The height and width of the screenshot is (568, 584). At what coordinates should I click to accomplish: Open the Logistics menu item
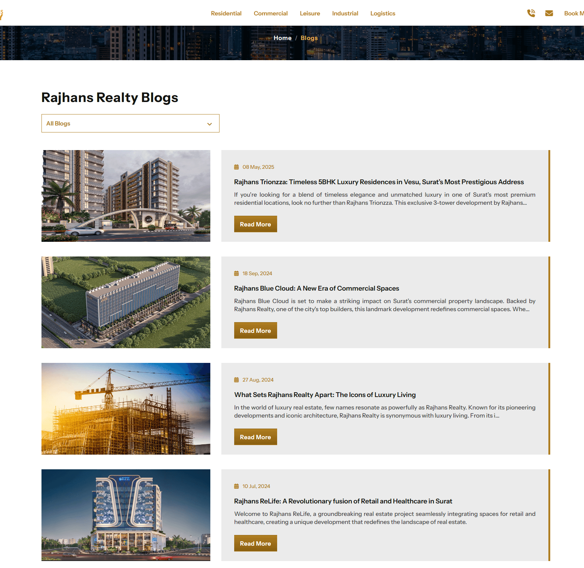382,13
